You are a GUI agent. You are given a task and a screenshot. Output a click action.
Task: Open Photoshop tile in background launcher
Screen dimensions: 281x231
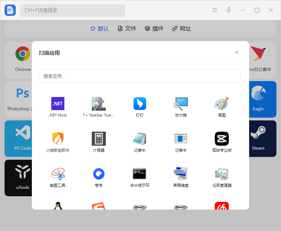tap(18, 99)
